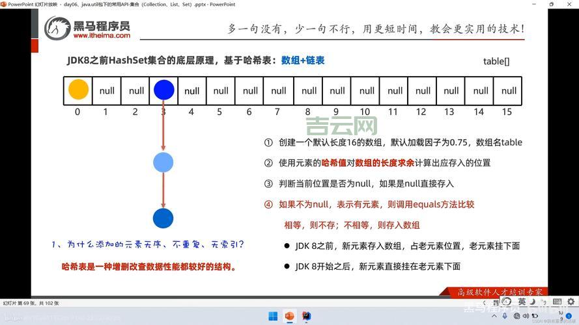Viewport: 579px width, 325px height.
Task: Click the dark blue circle at index 3
Action: point(164,90)
